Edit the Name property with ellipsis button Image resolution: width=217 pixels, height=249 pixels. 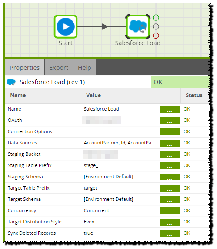tap(170, 109)
